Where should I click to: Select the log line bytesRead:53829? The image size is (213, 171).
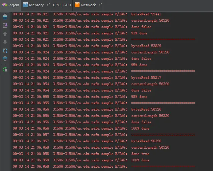pos(87,46)
